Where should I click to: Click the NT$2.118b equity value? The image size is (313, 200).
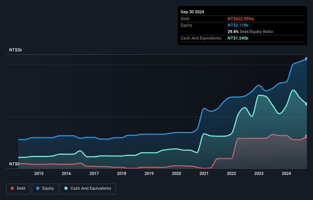pyautogui.click(x=238, y=25)
